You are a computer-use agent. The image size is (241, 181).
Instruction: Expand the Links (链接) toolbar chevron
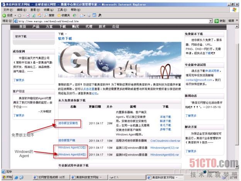(x=237, y=20)
